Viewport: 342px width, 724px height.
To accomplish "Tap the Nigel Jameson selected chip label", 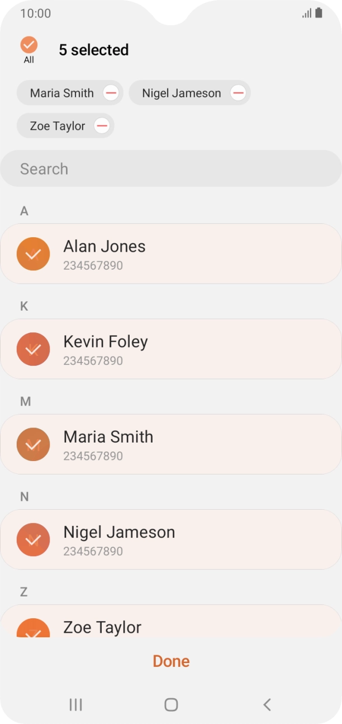I will click(181, 93).
